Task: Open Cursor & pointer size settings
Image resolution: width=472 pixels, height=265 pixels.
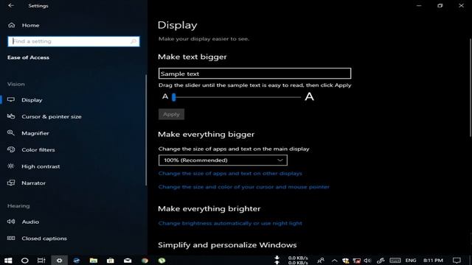Action: [x=52, y=116]
